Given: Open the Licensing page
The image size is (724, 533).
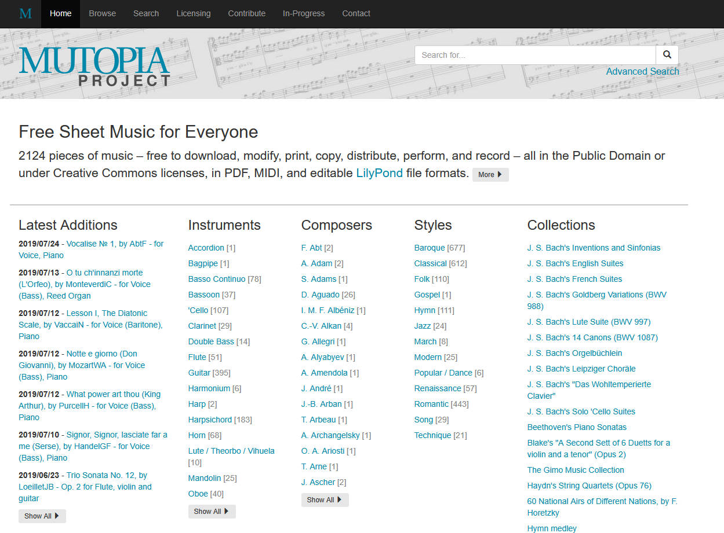Looking at the screenshot, I should [193, 13].
